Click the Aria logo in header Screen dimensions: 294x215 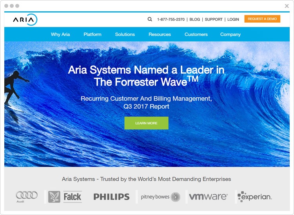pos(25,20)
